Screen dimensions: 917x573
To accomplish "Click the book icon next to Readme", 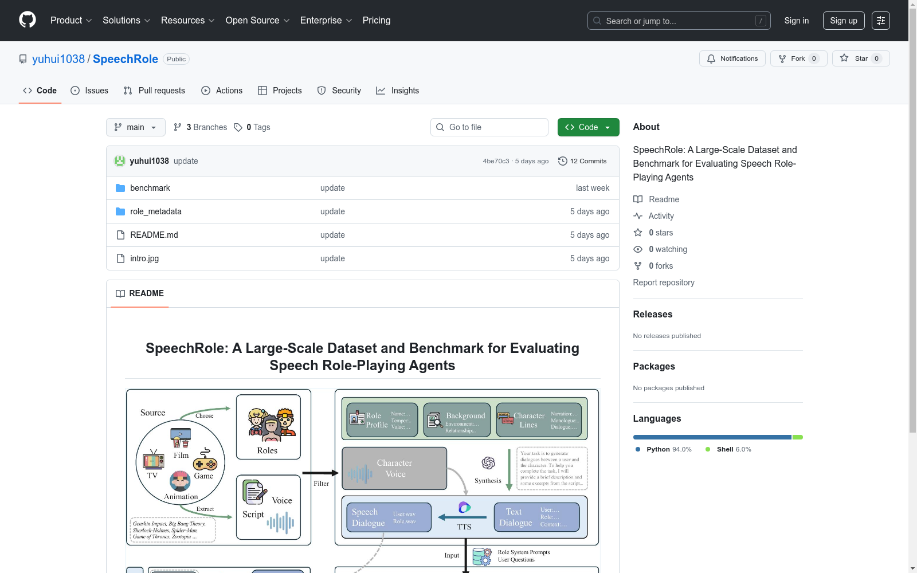I will pyautogui.click(x=638, y=199).
